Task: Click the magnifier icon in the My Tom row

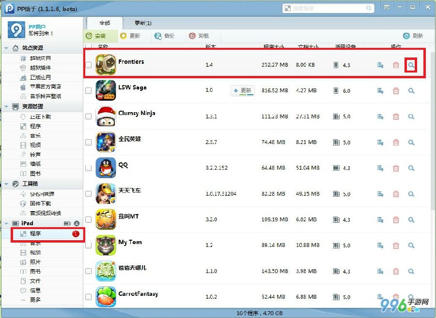Action: click(x=411, y=246)
